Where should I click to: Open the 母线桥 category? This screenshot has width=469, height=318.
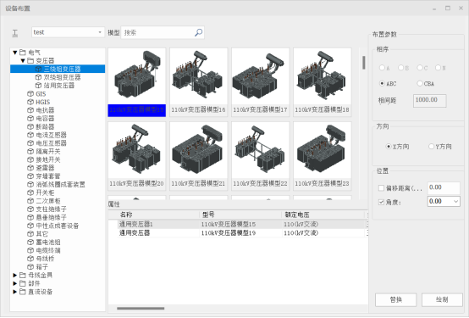coord(41,259)
